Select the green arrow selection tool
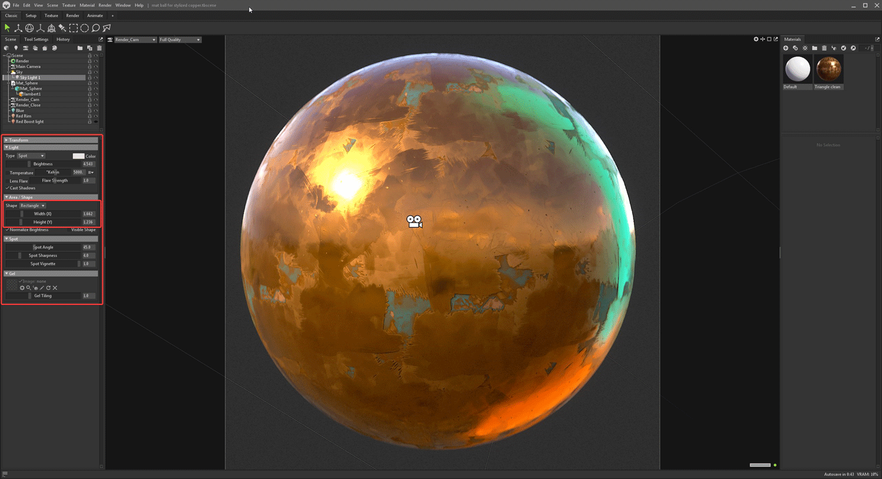The image size is (882, 479). pos(7,28)
